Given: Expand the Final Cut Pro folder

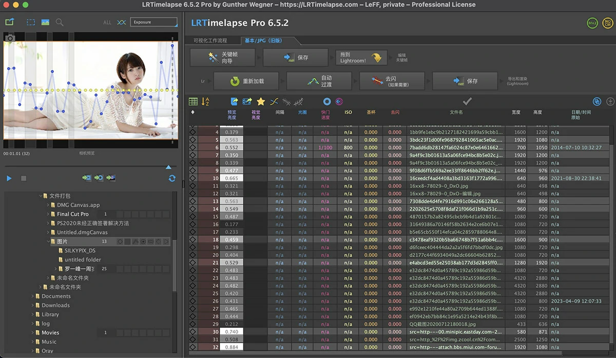Looking at the screenshot, I should (49, 214).
